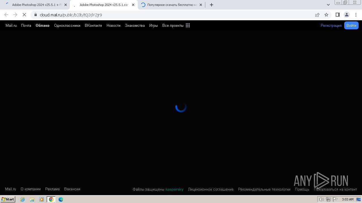Click the Регистрация link
The width and height of the screenshot is (362, 203).
click(x=331, y=25)
